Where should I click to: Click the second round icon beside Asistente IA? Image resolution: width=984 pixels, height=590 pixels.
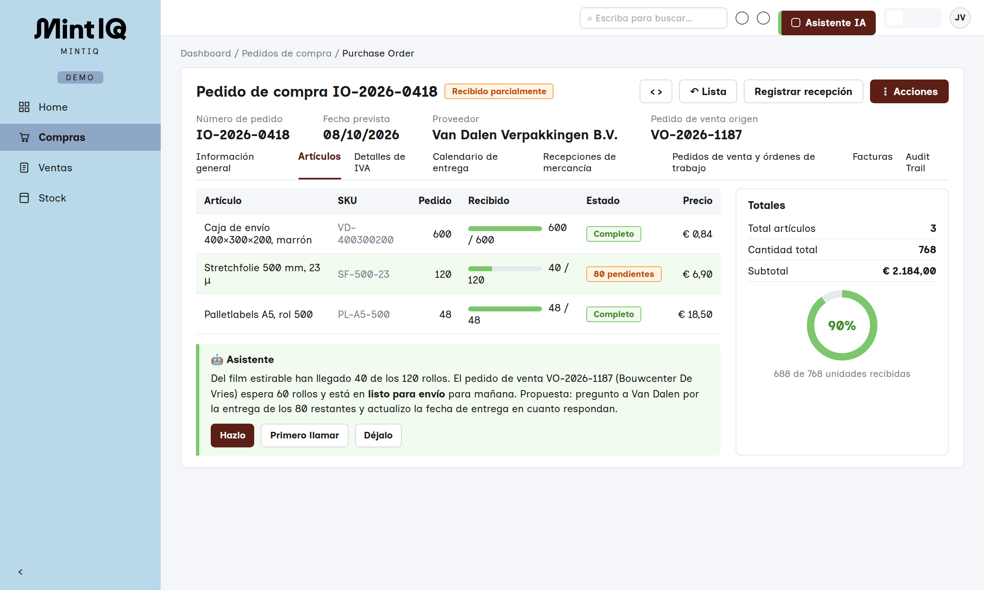[x=763, y=18]
